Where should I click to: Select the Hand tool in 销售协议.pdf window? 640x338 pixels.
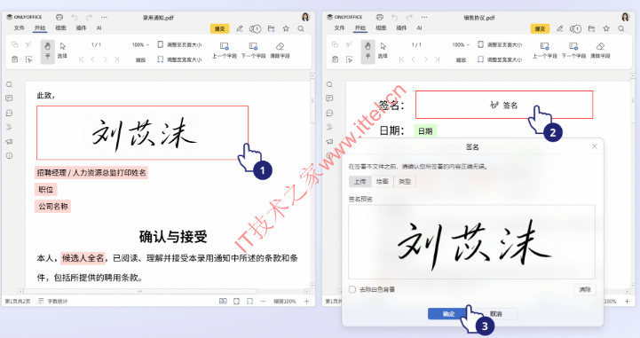coord(368,51)
